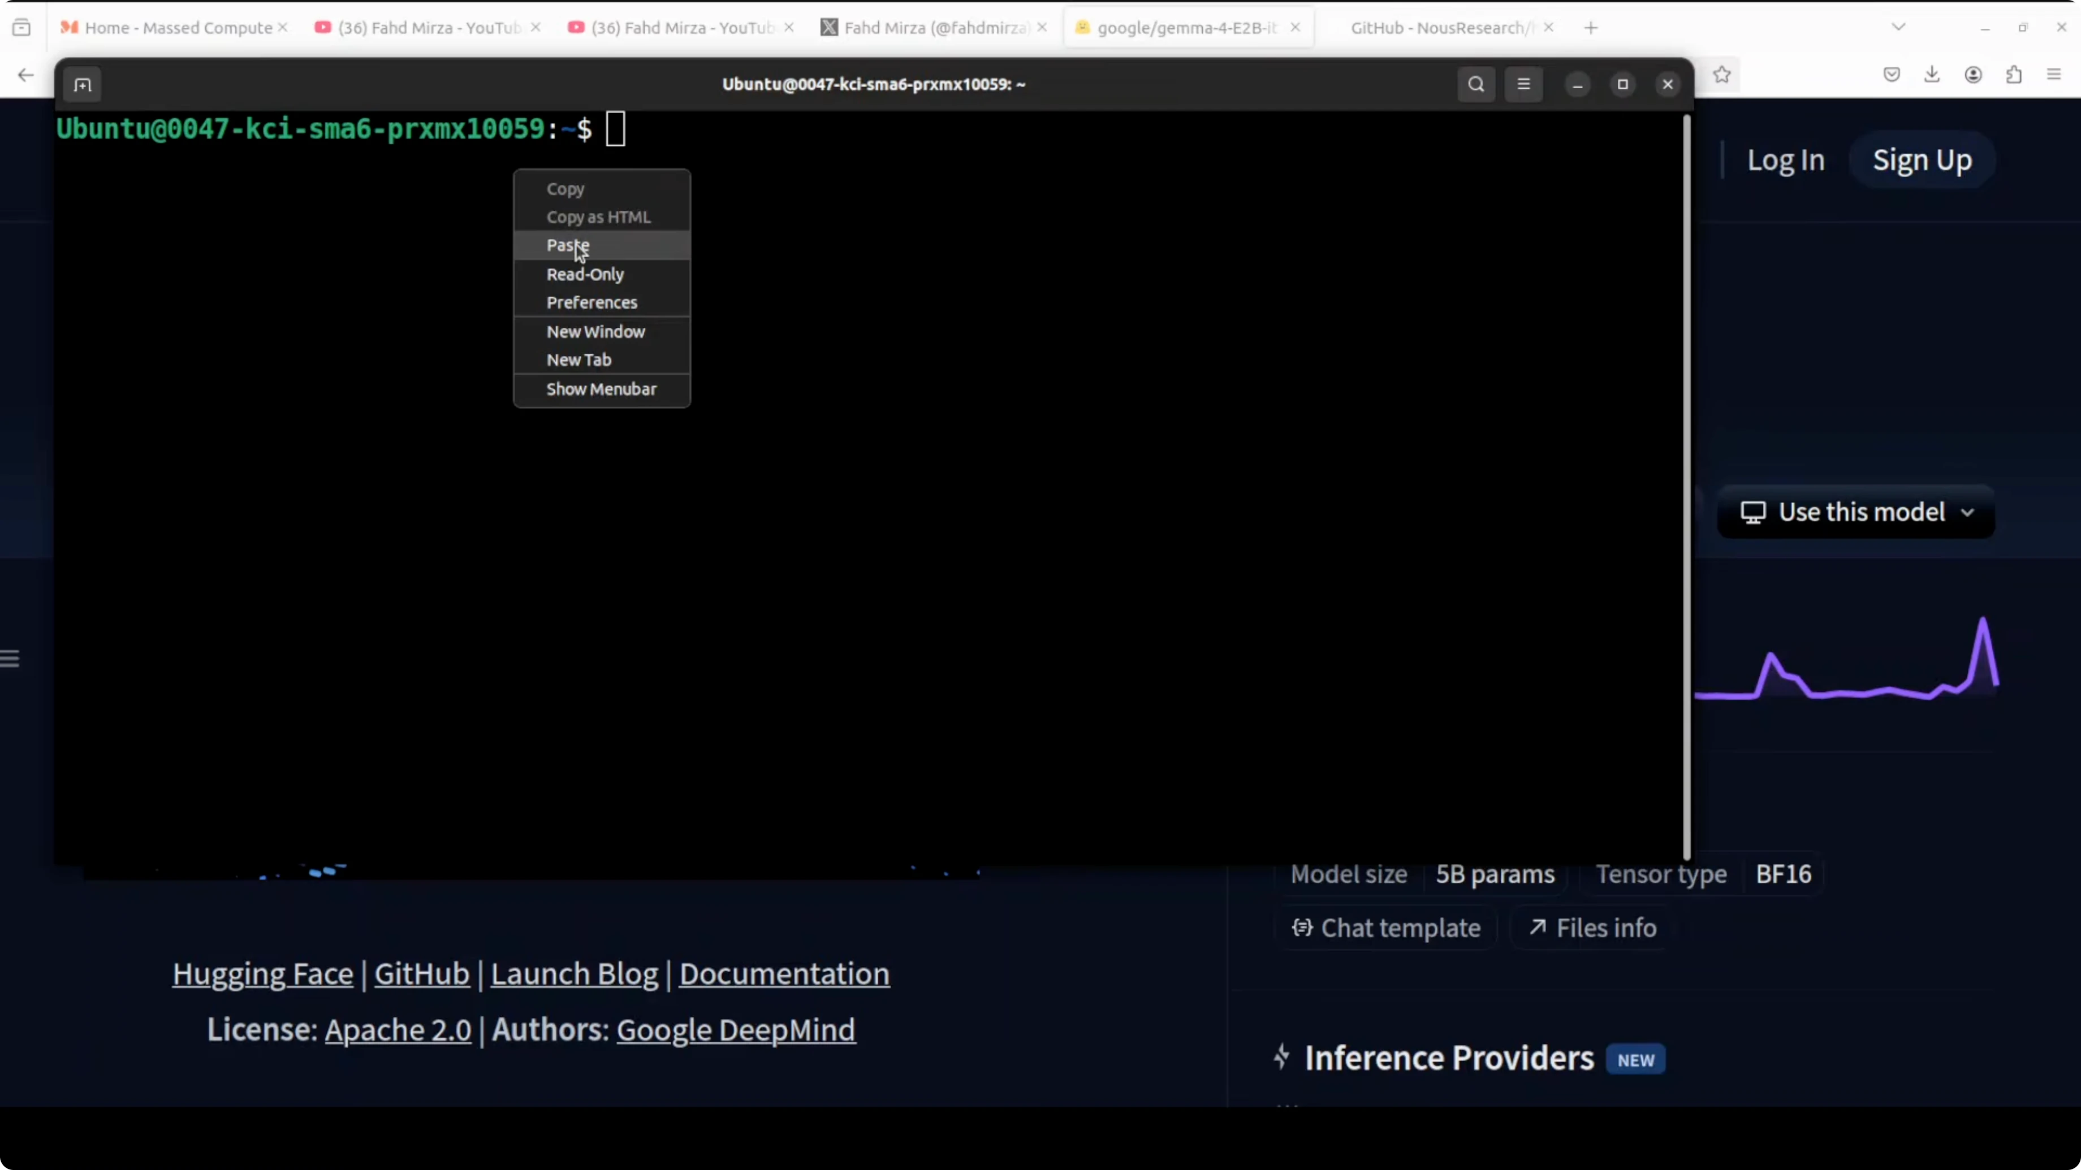Viewport: 2081px width, 1170px height.
Task: Toggle Read-Only in the context menu
Action: click(585, 275)
